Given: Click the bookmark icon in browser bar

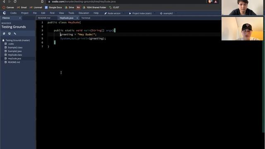Looking at the screenshot, I should tap(42, 2).
